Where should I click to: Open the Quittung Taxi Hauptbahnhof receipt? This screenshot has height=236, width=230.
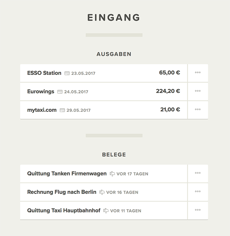[x=104, y=211]
